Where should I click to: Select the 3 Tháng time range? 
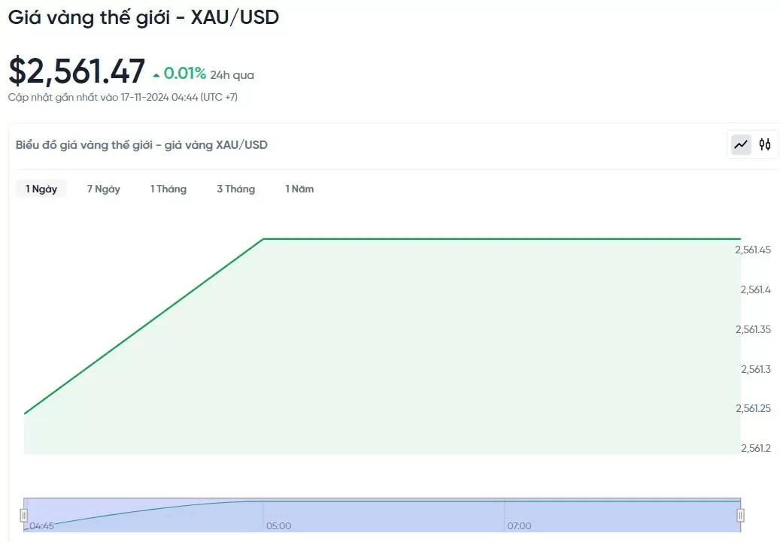pos(235,189)
